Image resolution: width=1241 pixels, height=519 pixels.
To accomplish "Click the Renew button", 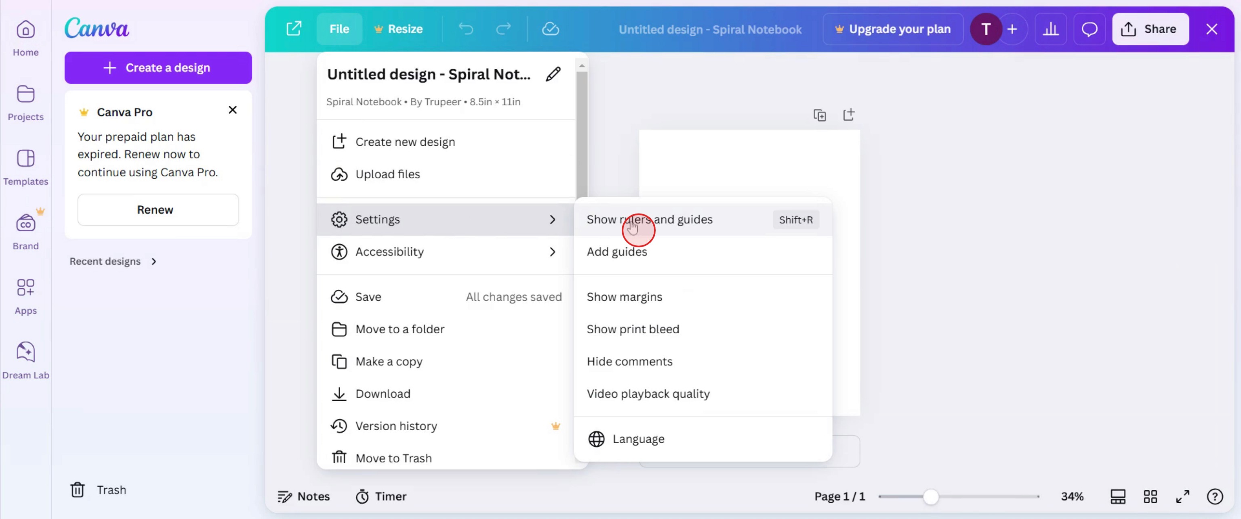I will (158, 210).
